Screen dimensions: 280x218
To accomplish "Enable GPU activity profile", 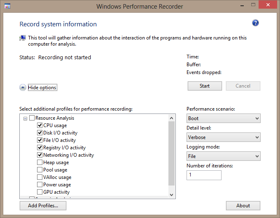I will (x=40, y=192).
